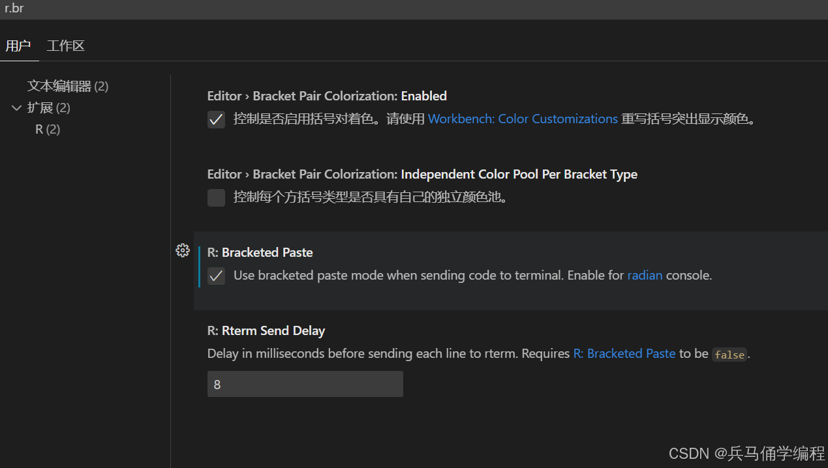Viewport: 828px width, 468px height.
Task: Click the Bracket Pair Colorization: Enabled heading
Action: (x=327, y=96)
